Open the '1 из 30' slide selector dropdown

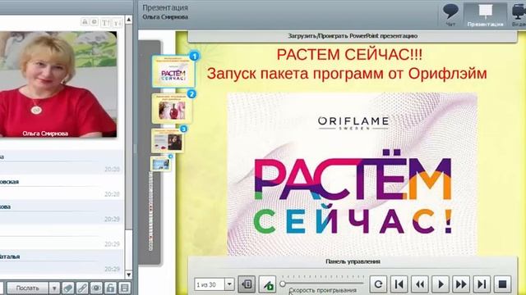pyautogui.click(x=229, y=284)
